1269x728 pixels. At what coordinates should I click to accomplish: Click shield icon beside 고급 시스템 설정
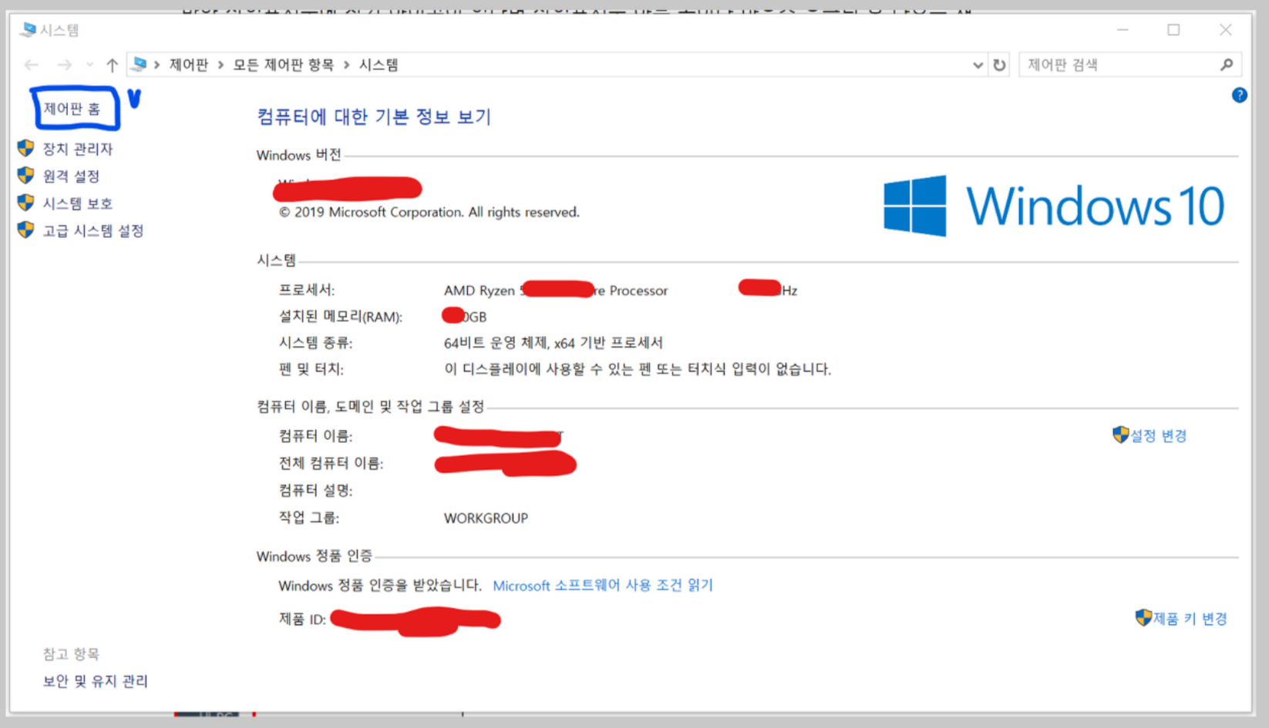click(x=25, y=230)
